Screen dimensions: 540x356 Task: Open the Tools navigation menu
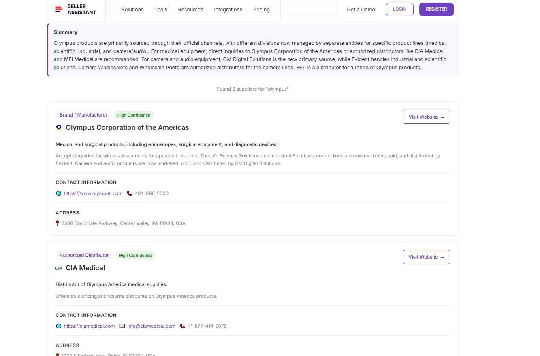(x=161, y=10)
